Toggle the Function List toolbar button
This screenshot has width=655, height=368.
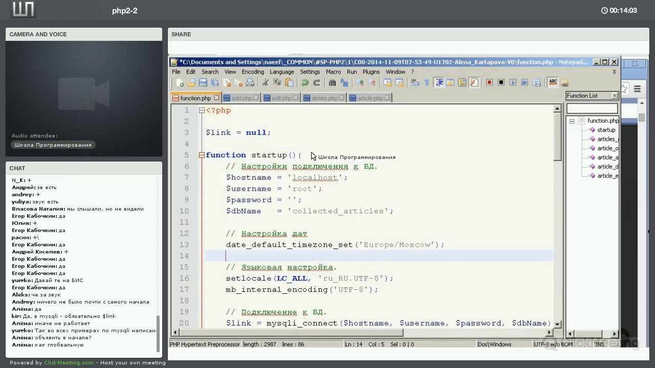[x=474, y=83]
